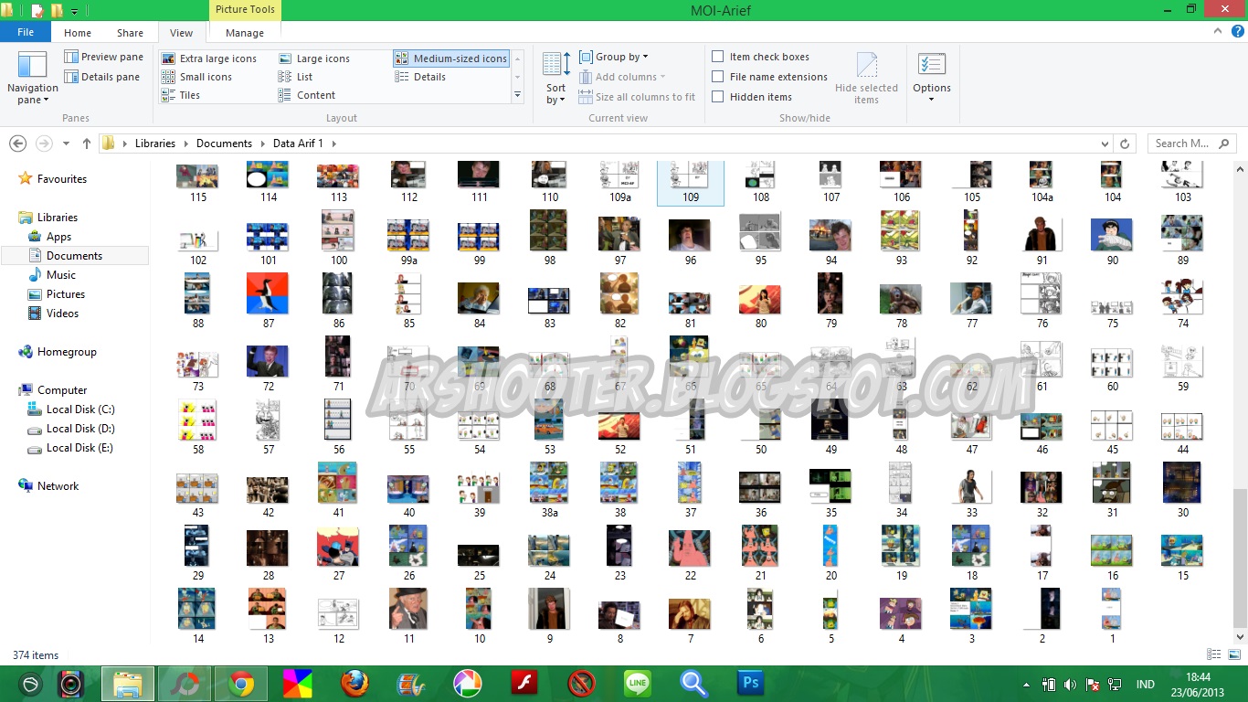Refresh the current folder
The width and height of the screenshot is (1248, 702).
point(1126,144)
